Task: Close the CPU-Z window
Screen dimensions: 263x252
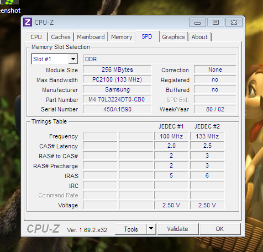Action: [234, 23]
